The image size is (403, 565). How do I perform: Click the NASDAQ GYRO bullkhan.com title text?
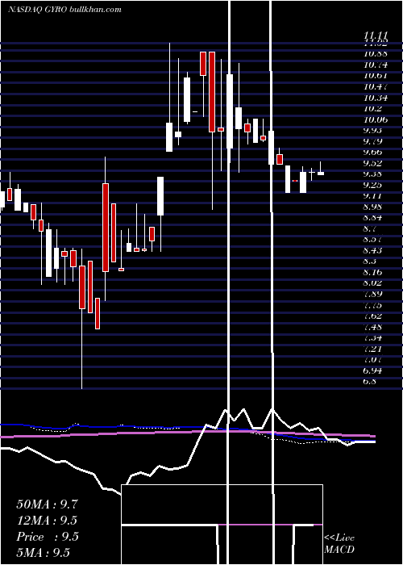click(x=64, y=10)
